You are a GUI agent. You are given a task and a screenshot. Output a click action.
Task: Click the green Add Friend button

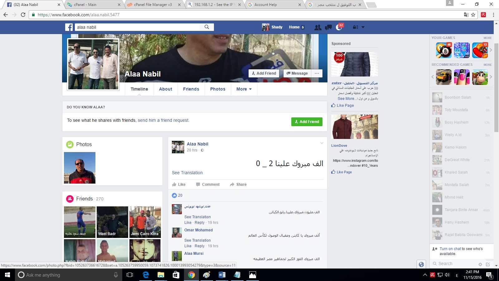click(307, 122)
